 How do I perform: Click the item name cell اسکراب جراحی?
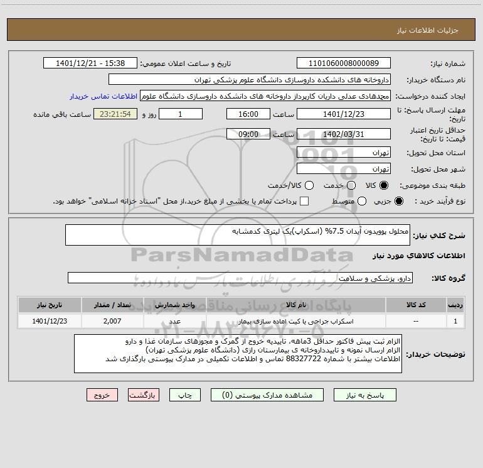click(295, 321)
